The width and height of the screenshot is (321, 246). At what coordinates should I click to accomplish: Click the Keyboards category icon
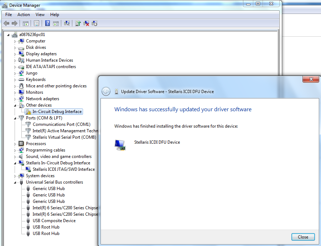coord(21,80)
